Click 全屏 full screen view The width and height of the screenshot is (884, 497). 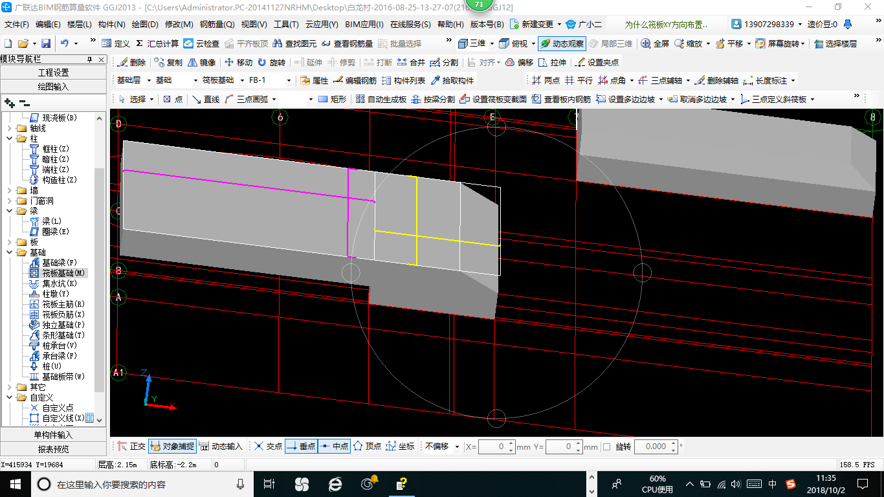pyautogui.click(x=655, y=43)
